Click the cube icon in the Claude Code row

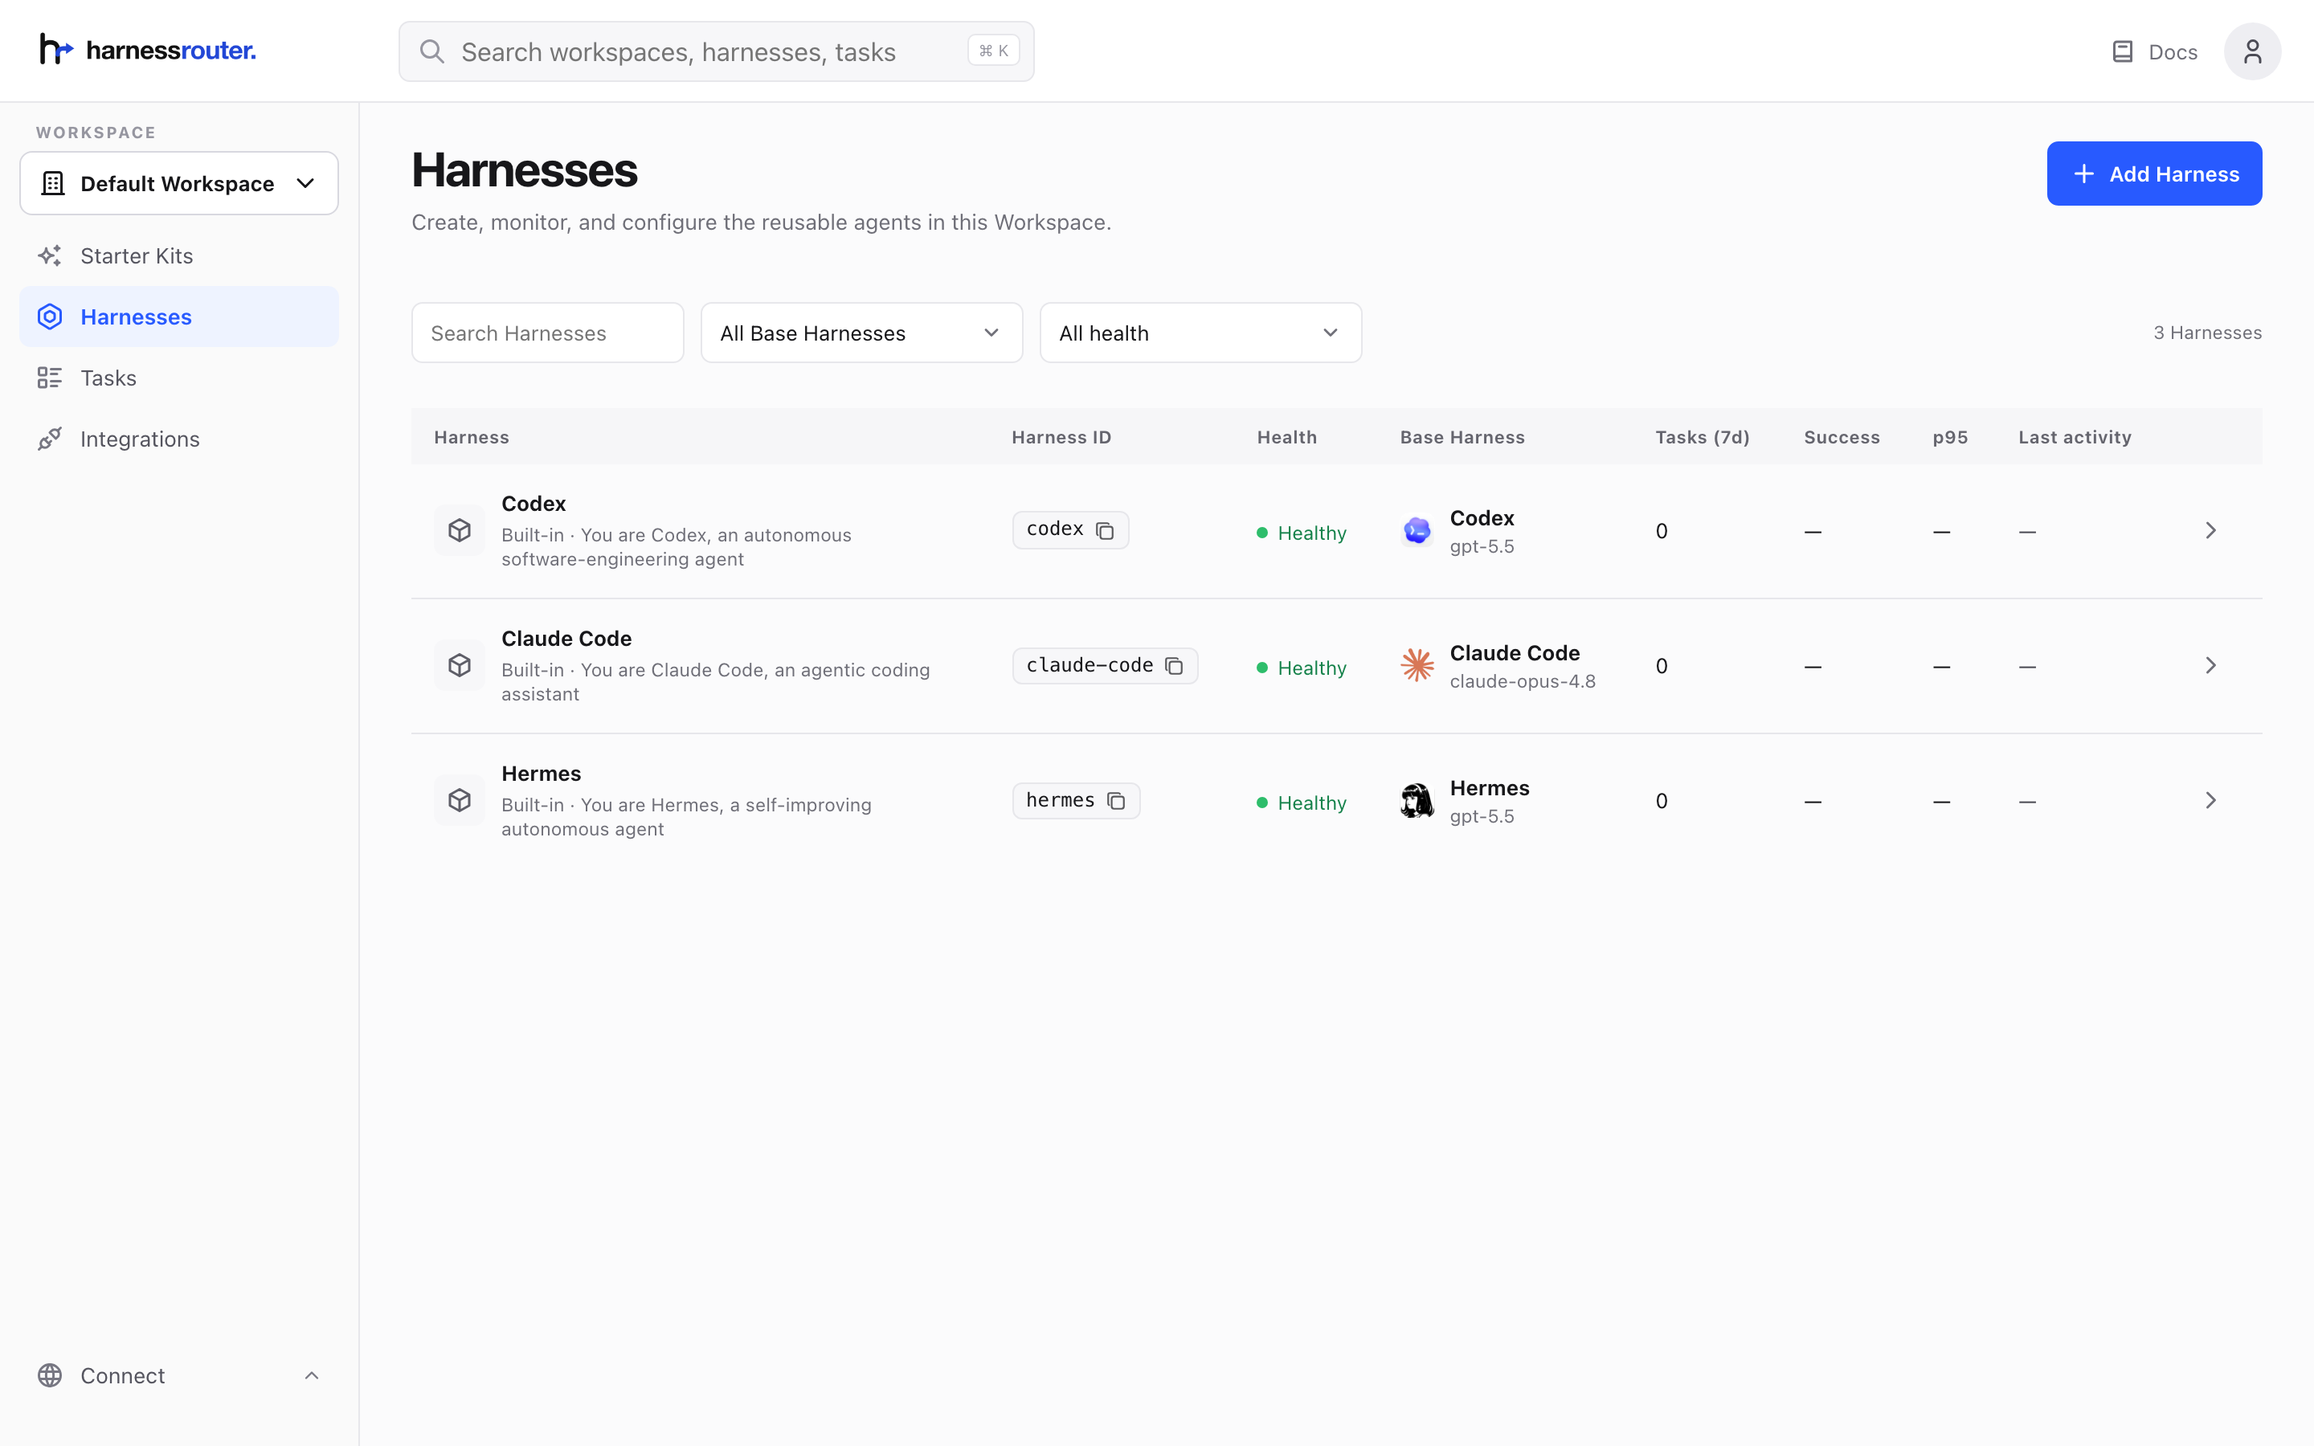tap(460, 666)
